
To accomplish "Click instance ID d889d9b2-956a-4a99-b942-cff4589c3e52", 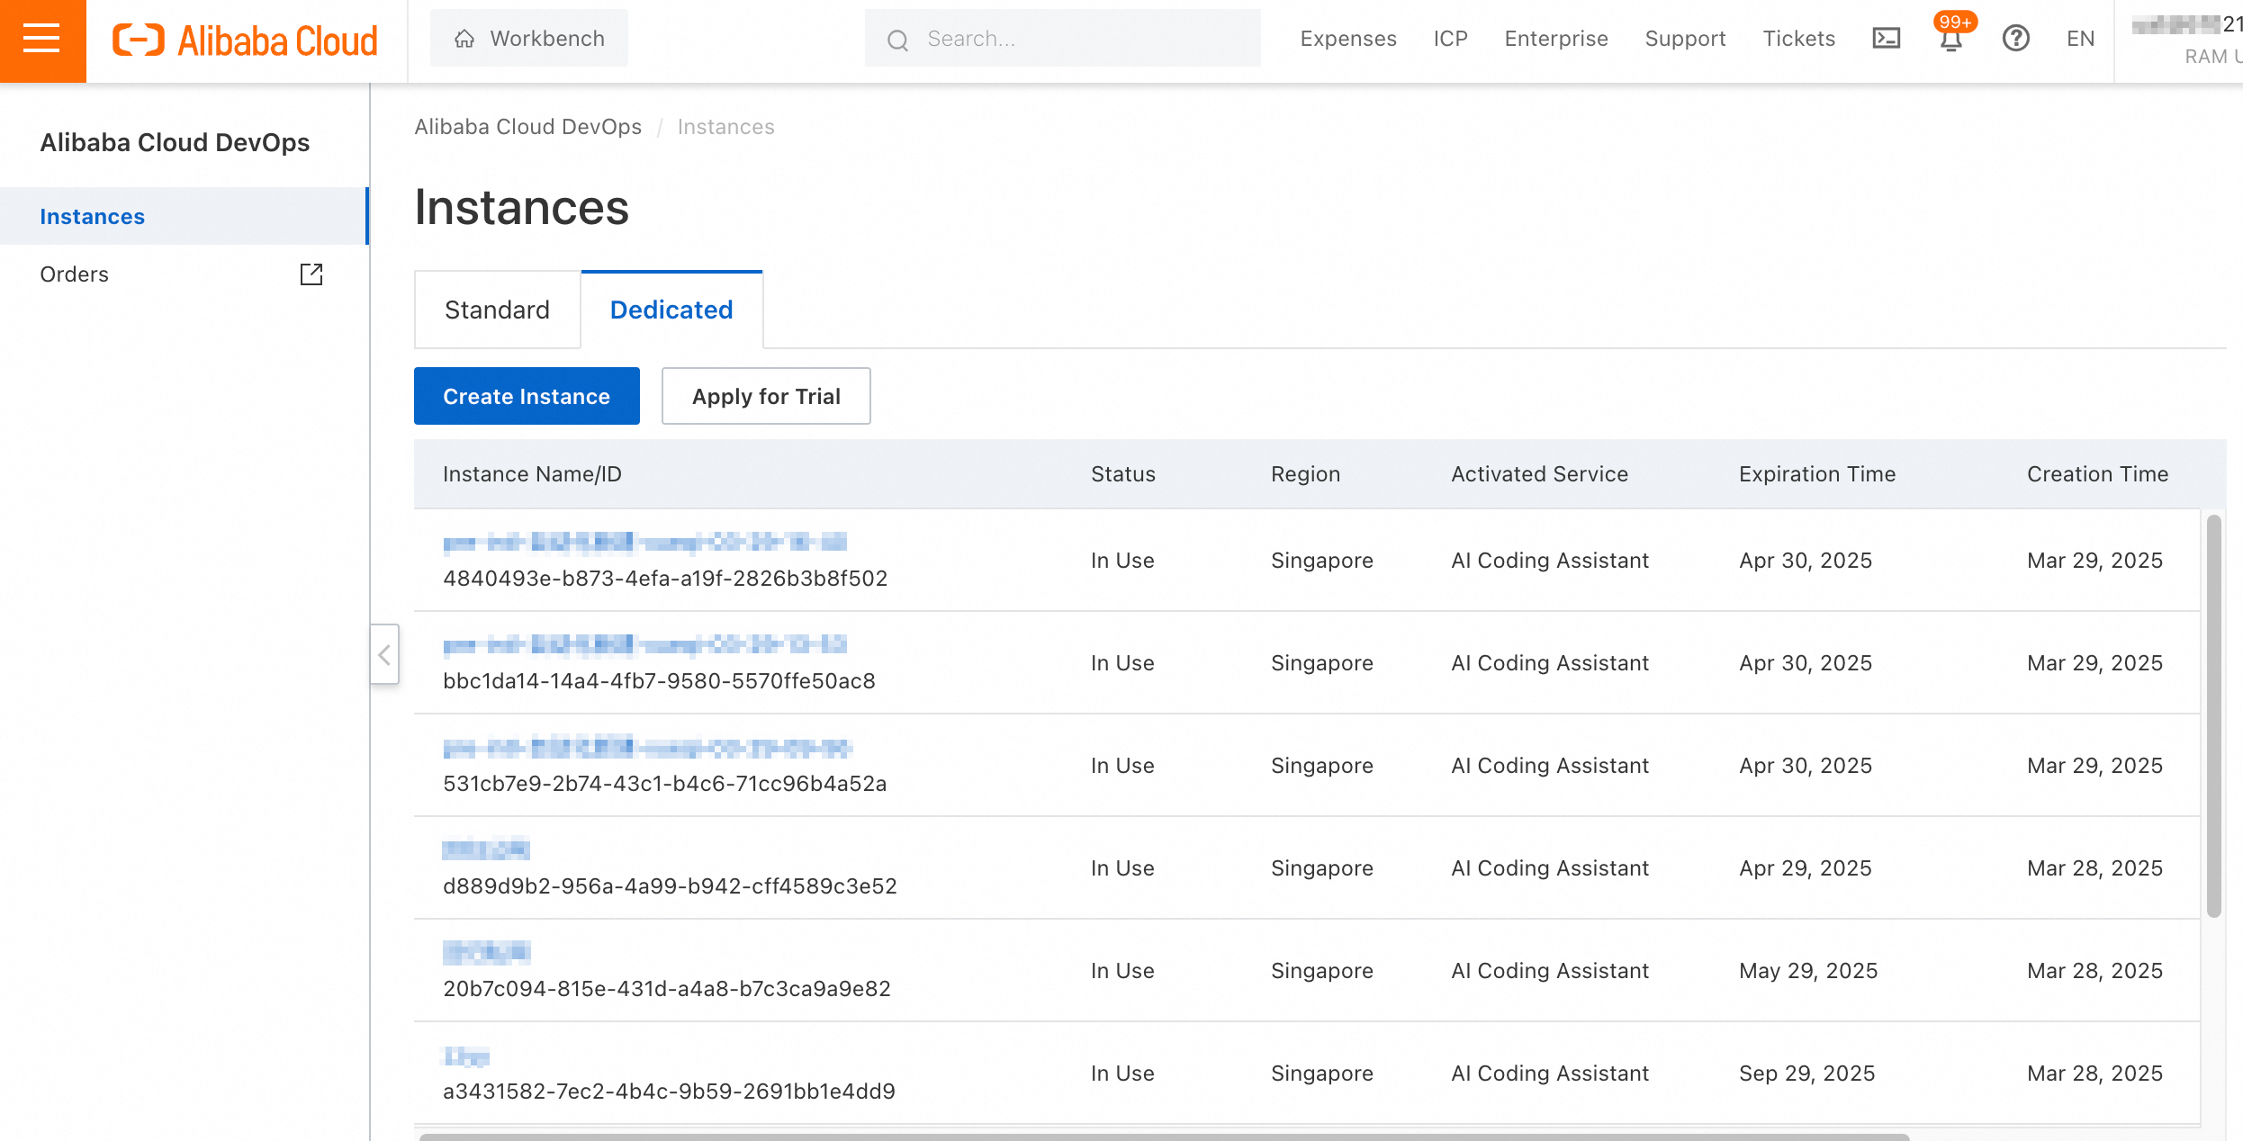I will pyautogui.click(x=670, y=886).
